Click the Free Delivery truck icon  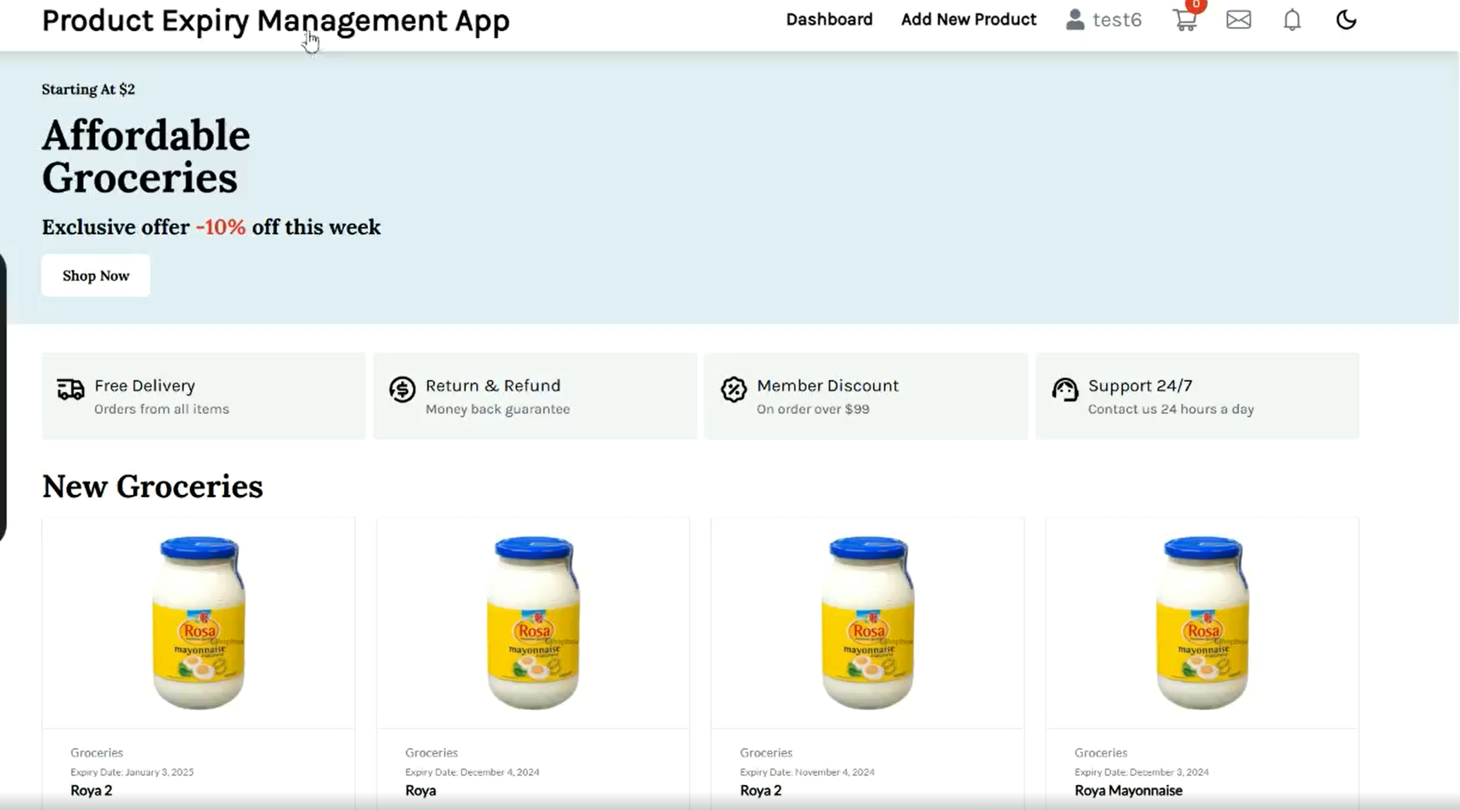(x=71, y=389)
